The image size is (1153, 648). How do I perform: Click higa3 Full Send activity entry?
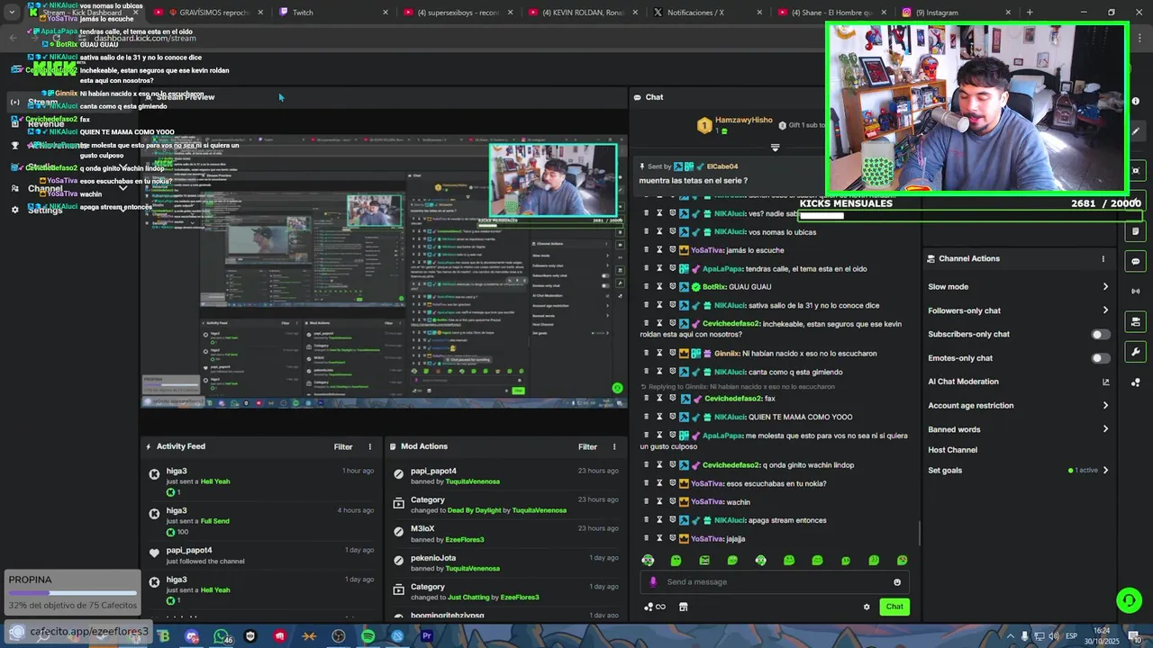click(x=261, y=520)
